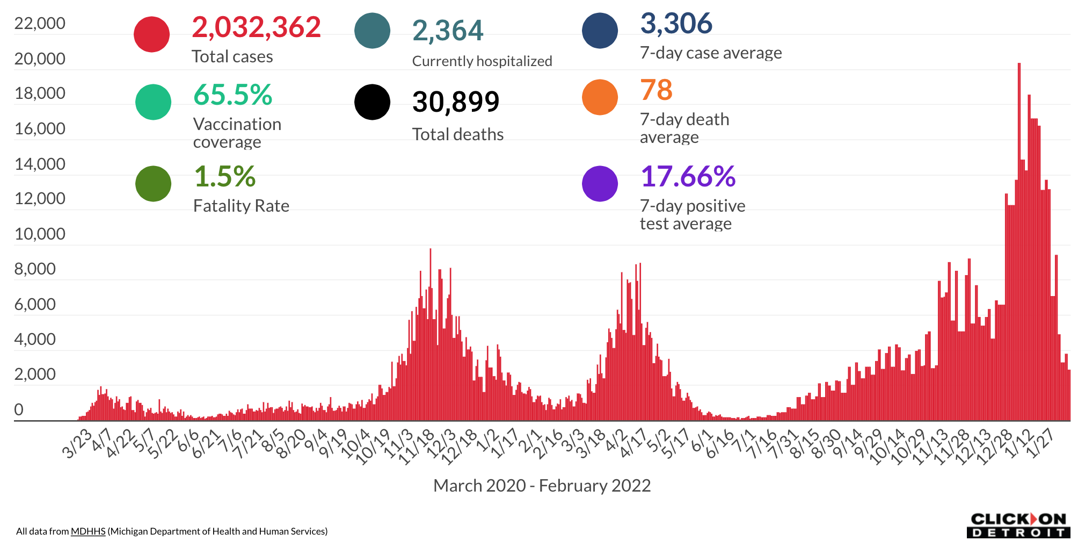Click the 30,899 total deaths figure
The image size is (1078, 548).
[455, 102]
